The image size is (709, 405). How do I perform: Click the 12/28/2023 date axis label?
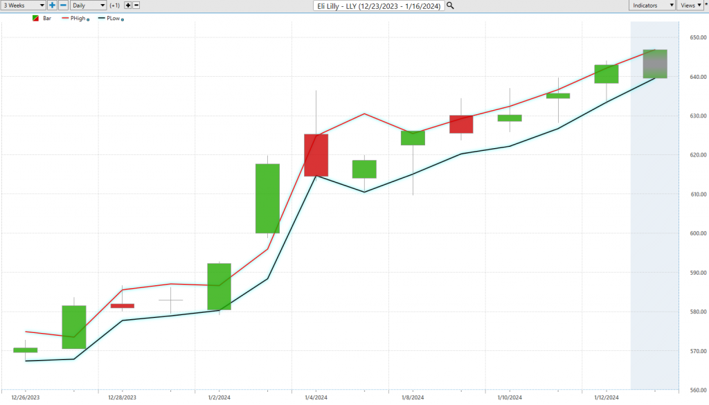coord(122,398)
